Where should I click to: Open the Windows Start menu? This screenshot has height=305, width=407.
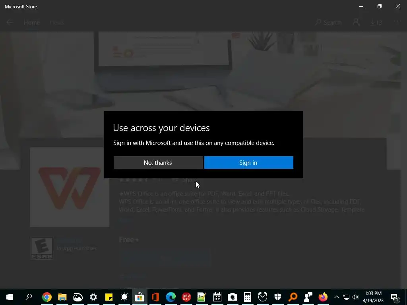(x=10, y=297)
